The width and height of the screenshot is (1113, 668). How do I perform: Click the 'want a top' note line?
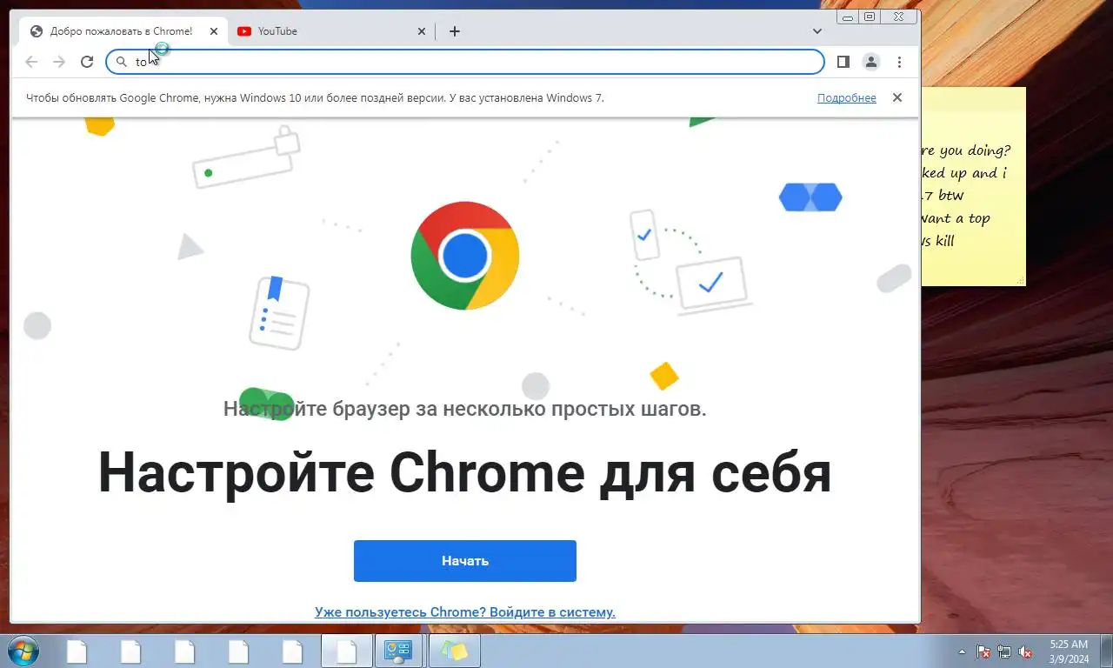pos(956,218)
